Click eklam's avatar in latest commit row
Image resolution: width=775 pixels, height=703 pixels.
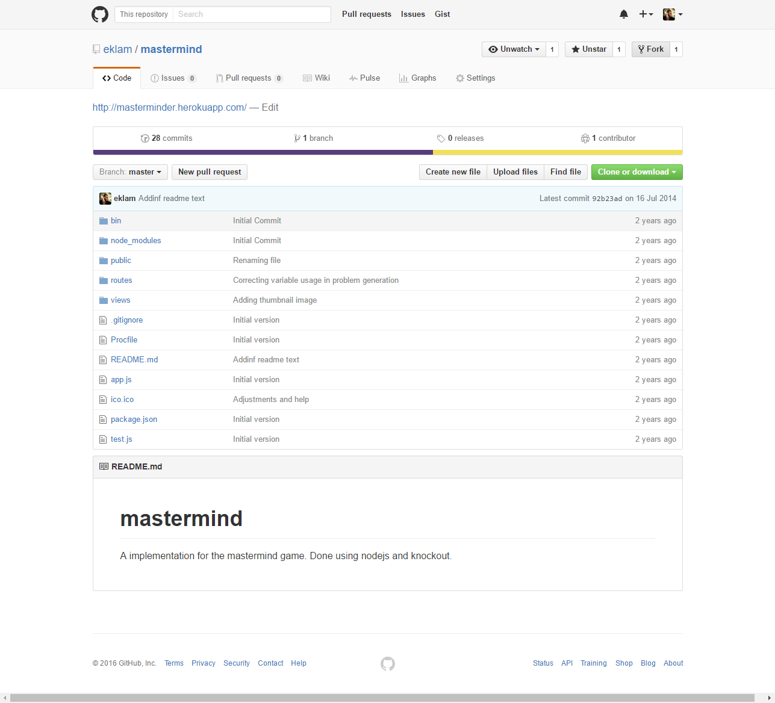(105, 199)
